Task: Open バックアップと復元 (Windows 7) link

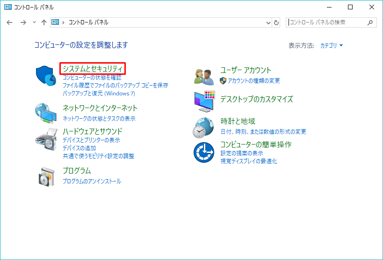Action: click(x=99, y=94)
